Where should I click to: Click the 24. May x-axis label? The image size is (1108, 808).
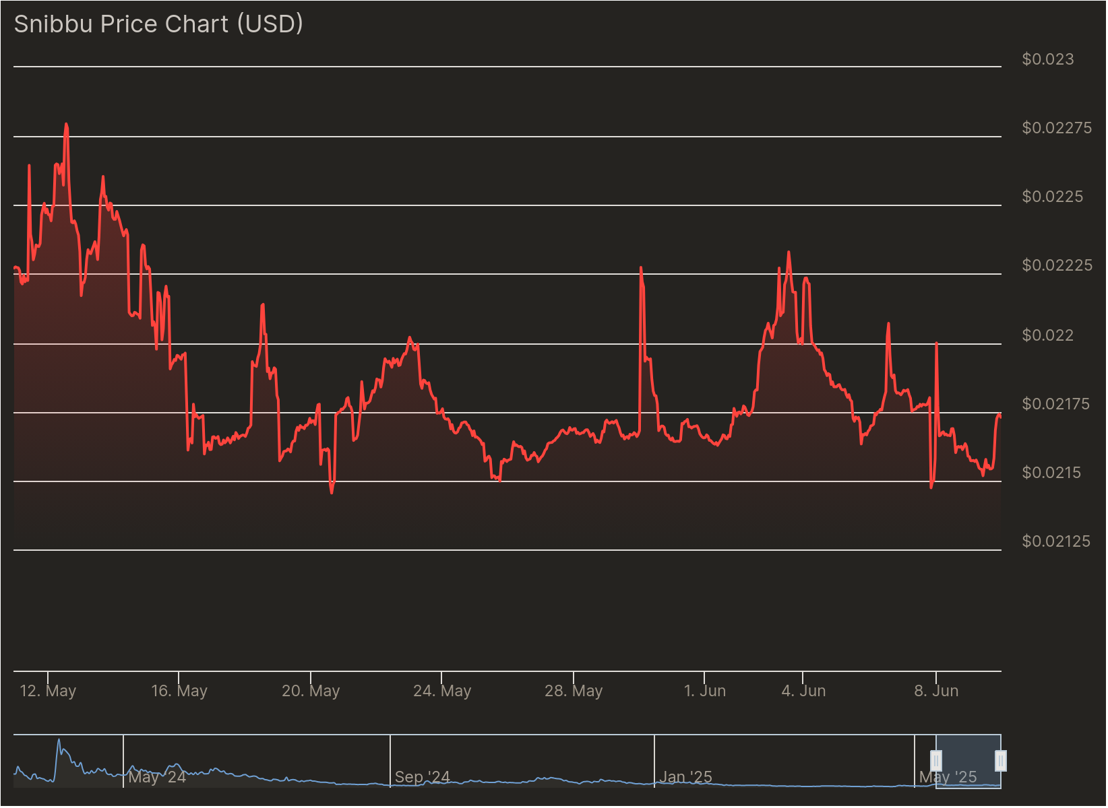point(442,692)
